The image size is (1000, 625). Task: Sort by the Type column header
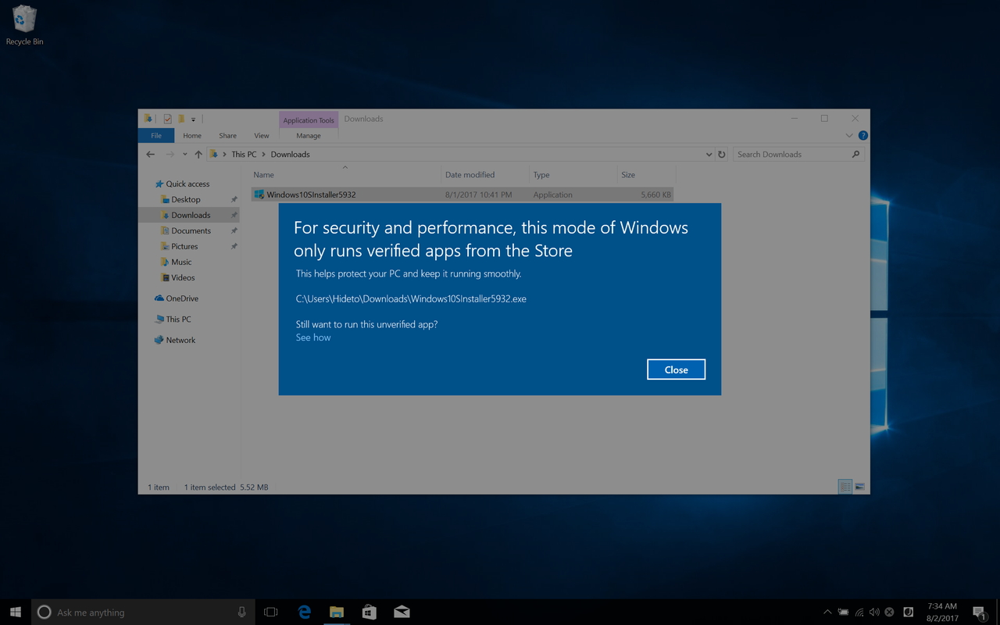pos(573,175)
